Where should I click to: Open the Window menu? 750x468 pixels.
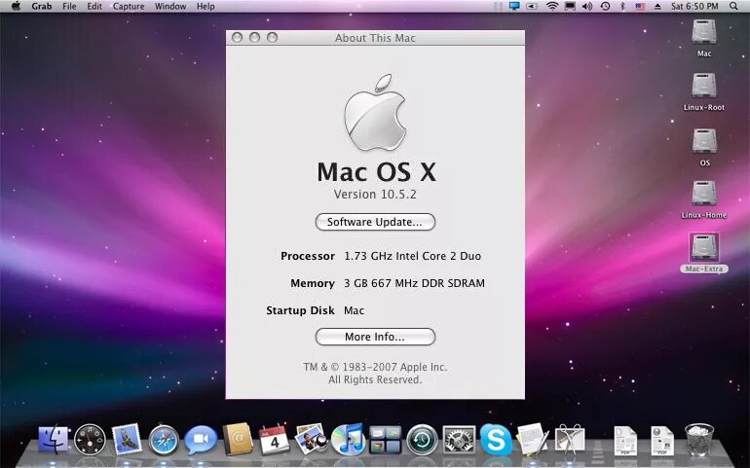tap(170, 6)
